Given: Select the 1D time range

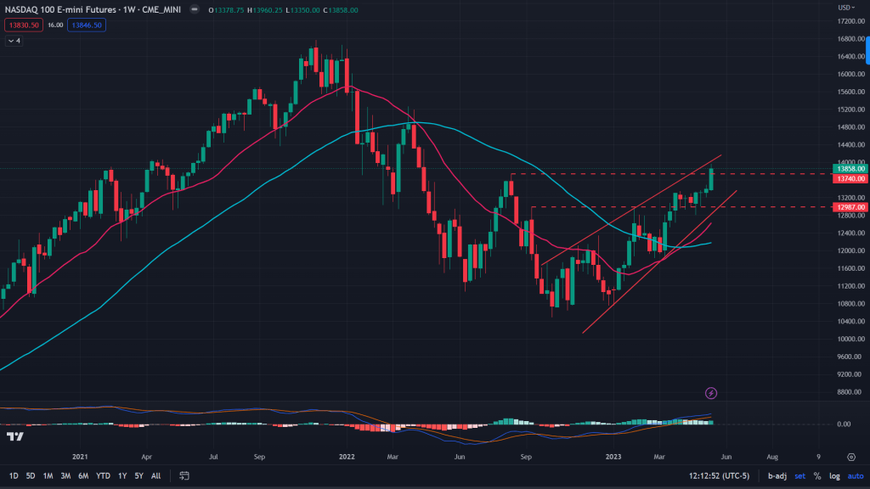Looking at the screenshot, I should pyautogui.click(x=14, y=475).
